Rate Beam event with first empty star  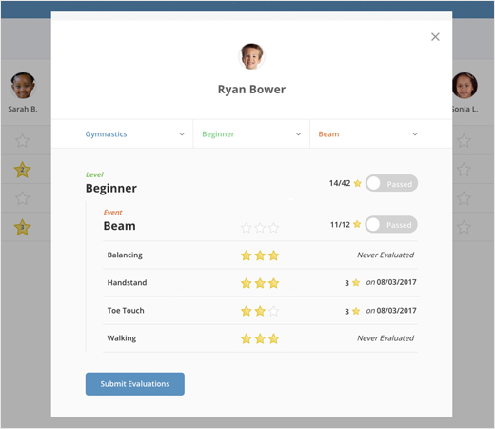pyautogui.click(x=247, y=228)
